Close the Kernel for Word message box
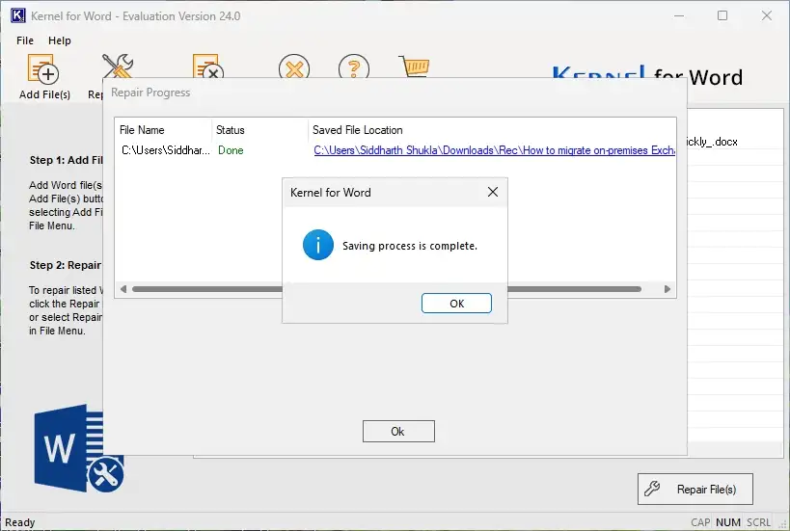 pos(493,192)
